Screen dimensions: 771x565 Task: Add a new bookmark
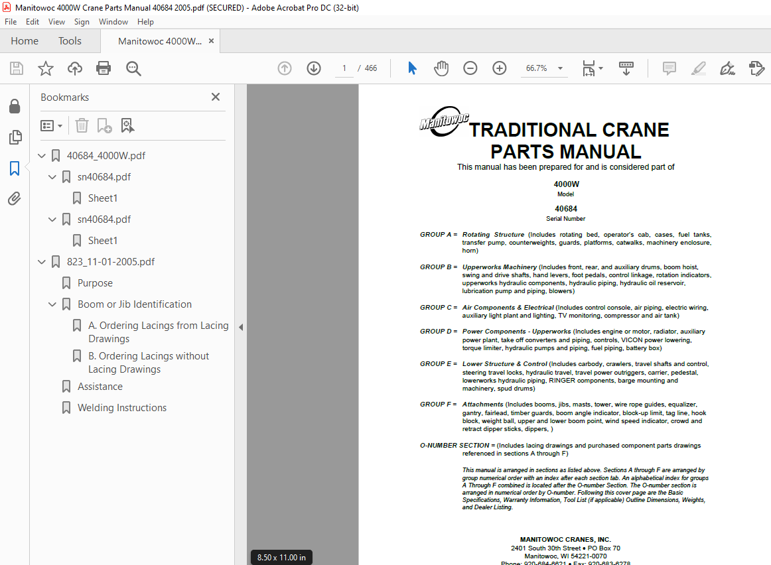[x=104, y=126]
